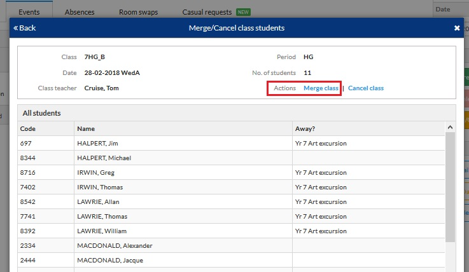Click student code 8716

pos(28,173)
